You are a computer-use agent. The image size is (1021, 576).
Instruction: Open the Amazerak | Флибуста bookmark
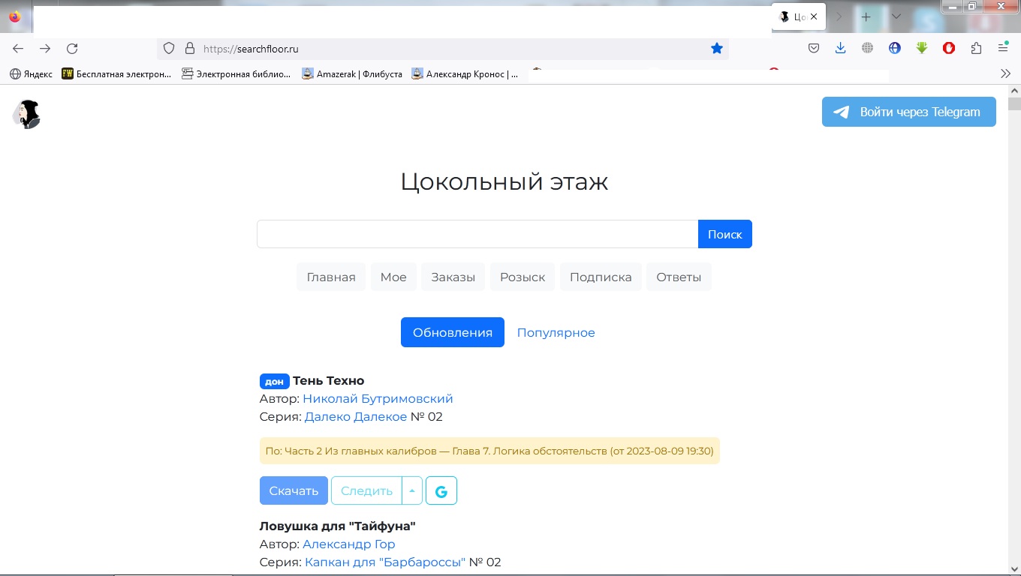tap(352, 74)
